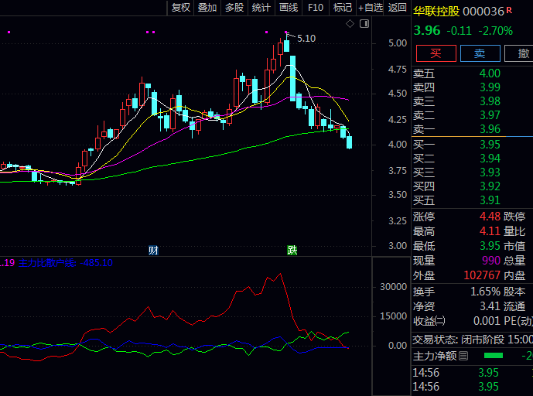Image resolution: width=533 pixels, height=396 pixels.
Task: Click the 买一 price 3.95
Action: pos(490,145)
